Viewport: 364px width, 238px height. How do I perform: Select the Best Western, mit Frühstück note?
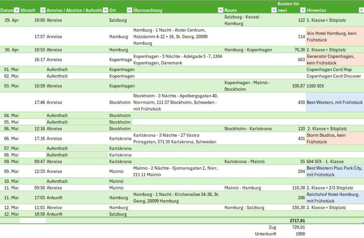point(335,102)
